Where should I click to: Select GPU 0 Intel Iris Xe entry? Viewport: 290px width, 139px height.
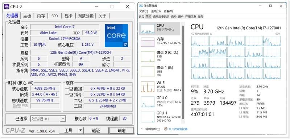(x=160, y=101)
